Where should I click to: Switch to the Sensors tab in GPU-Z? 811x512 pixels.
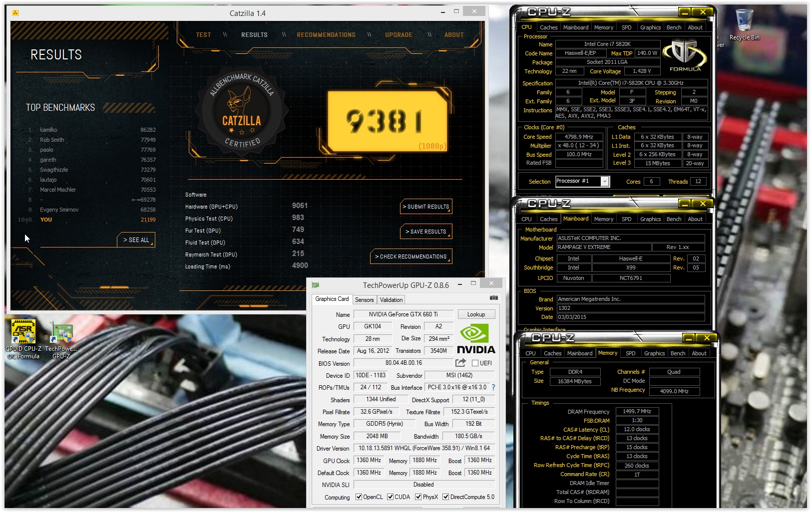click(364, 300)
